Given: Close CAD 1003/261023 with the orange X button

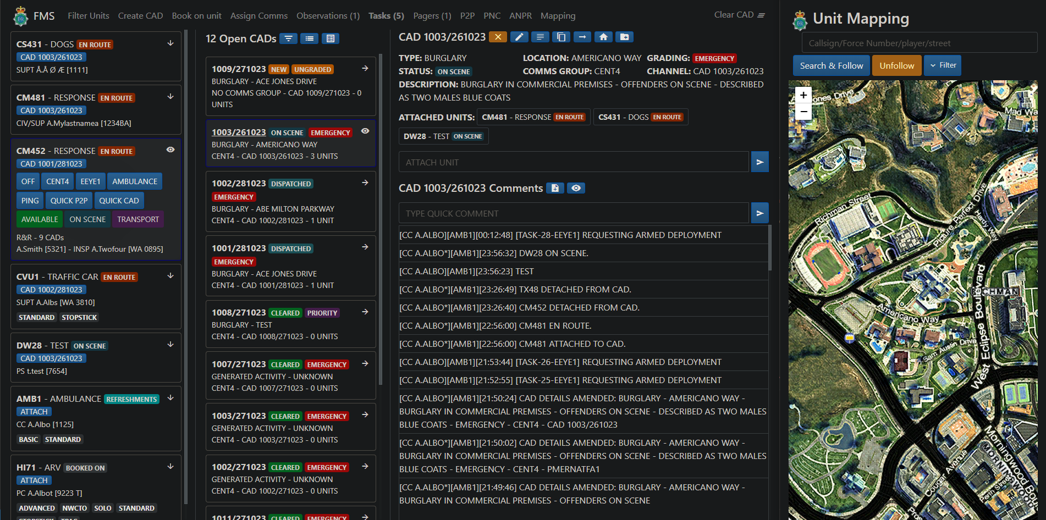Looking at the screenshot, I should (498, 37).
